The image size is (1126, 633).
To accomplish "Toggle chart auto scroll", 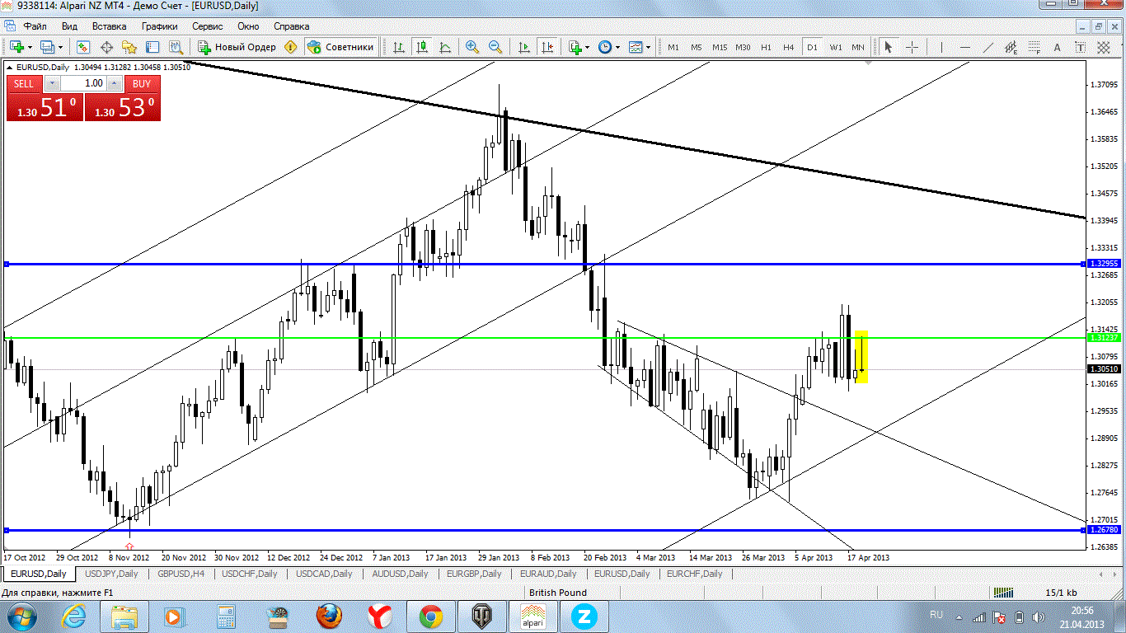I will [x=524, y=47].
